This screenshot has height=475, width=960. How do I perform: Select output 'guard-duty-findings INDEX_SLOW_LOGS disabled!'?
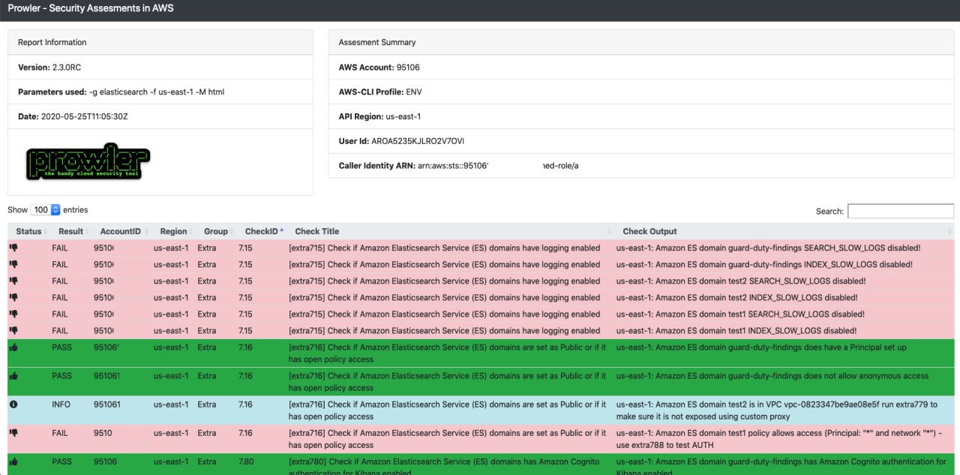[x=765, y=264]
